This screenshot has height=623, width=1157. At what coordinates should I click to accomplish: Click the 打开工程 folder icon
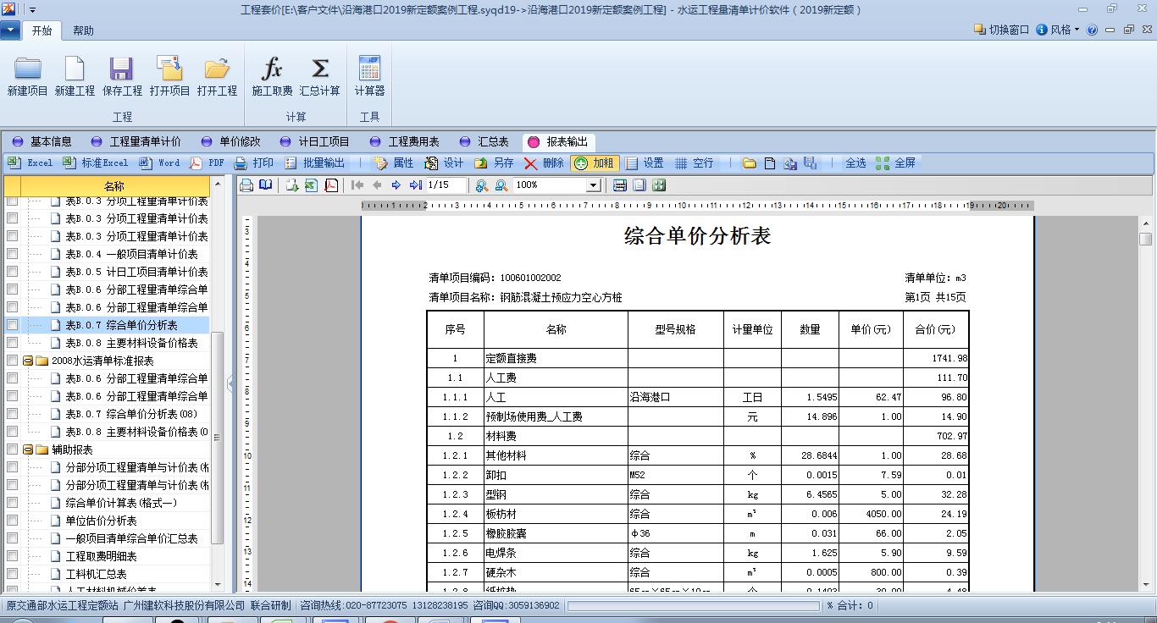click(217, 69)
